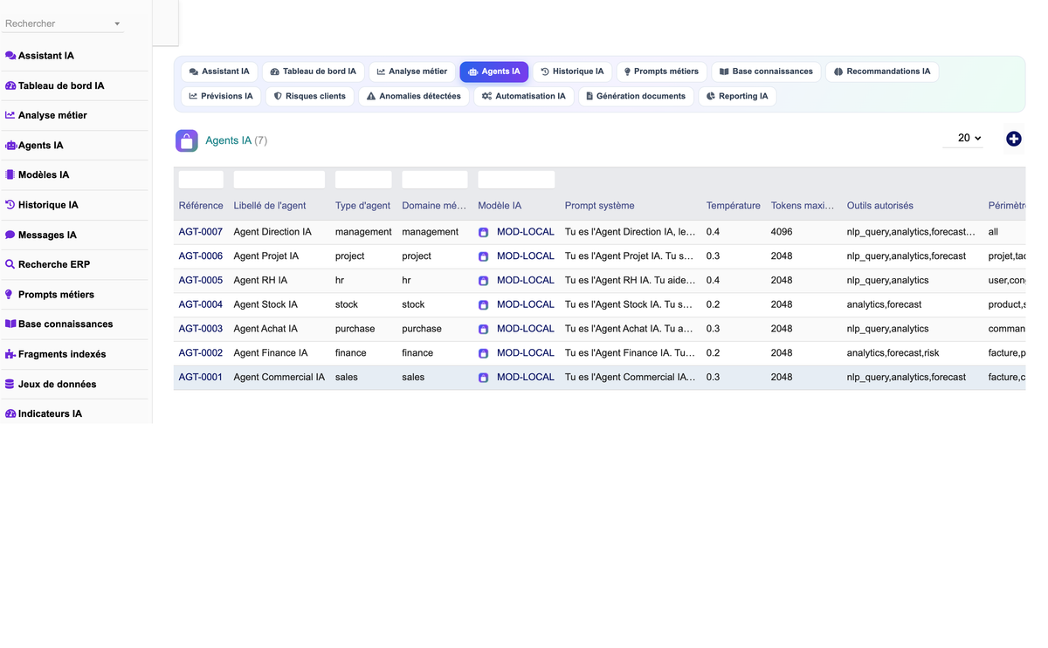Click 4096 tokens value cell

[x=782, y=232]
